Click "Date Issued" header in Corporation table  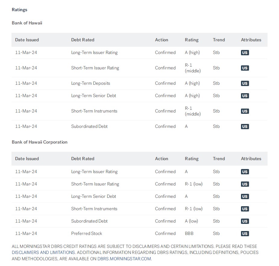(x=27, y=159)
